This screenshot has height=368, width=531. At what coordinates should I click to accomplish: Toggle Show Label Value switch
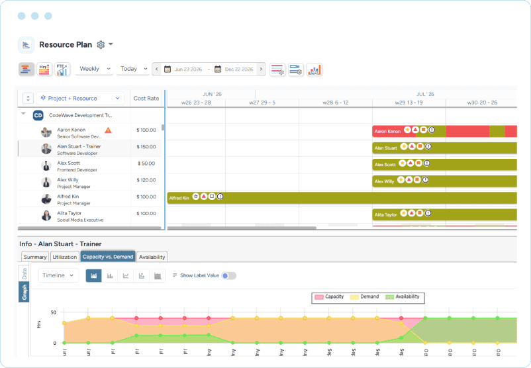(x=228, y=275)
